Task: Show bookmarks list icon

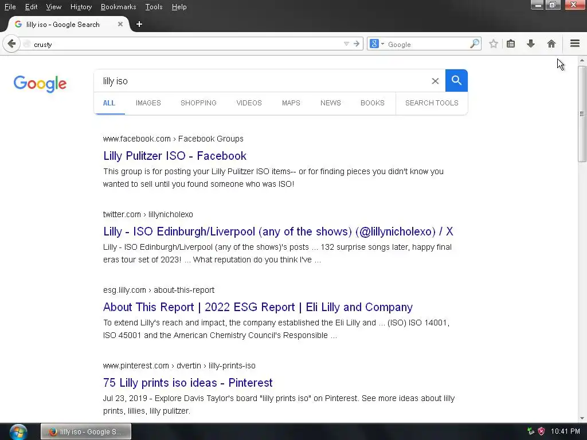Action: (x=511, y=44)
